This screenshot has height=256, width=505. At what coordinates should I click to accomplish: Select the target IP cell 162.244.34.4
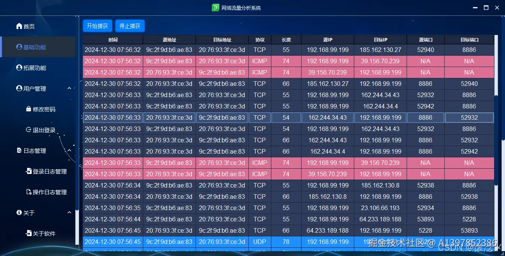tap(380, 106)
